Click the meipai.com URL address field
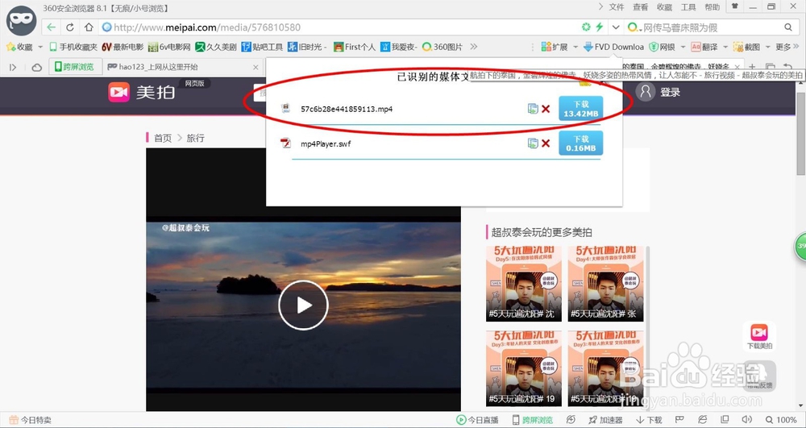Image resolution: width=806 pixels, height=428 pixels. pyautogui.click(x=339, y=27)
